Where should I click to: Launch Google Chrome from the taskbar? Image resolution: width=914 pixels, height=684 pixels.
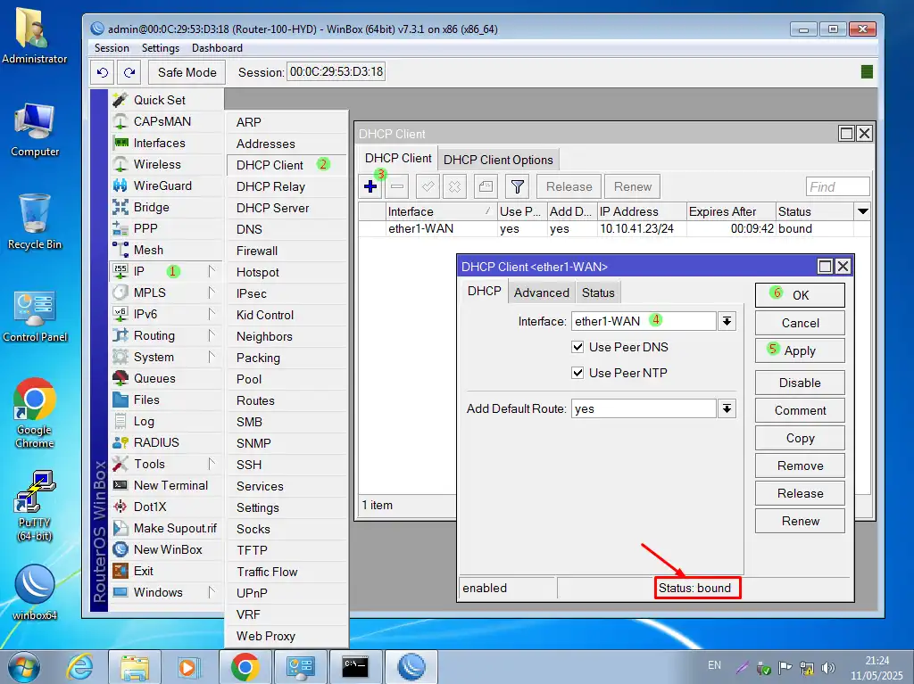(x=245, y=666)
